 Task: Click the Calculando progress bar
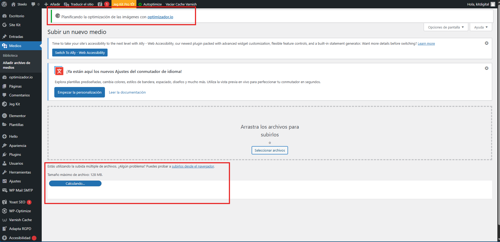pos(75,183)
